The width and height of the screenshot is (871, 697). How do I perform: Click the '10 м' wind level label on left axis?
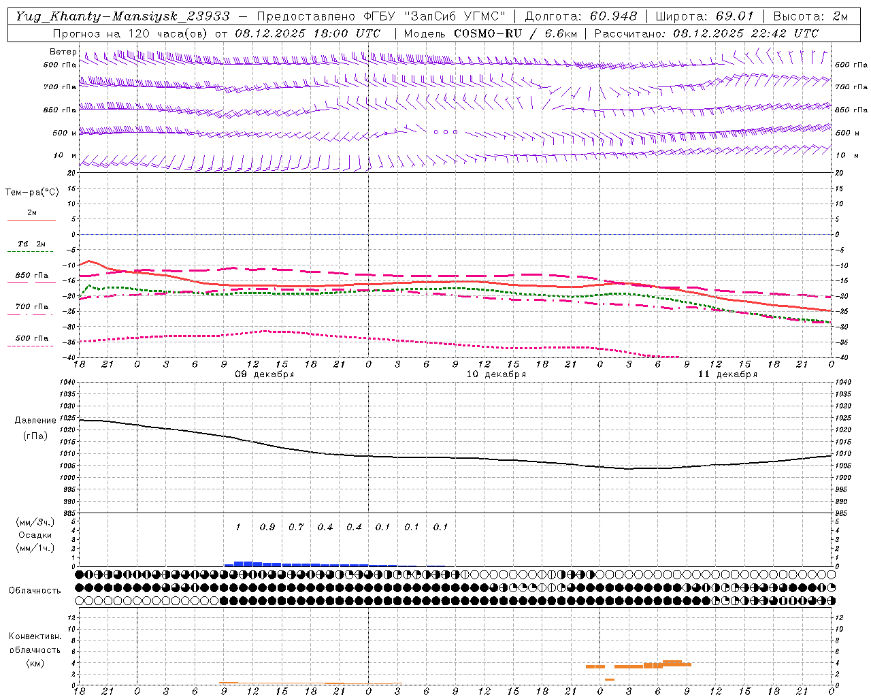(65, 155)
